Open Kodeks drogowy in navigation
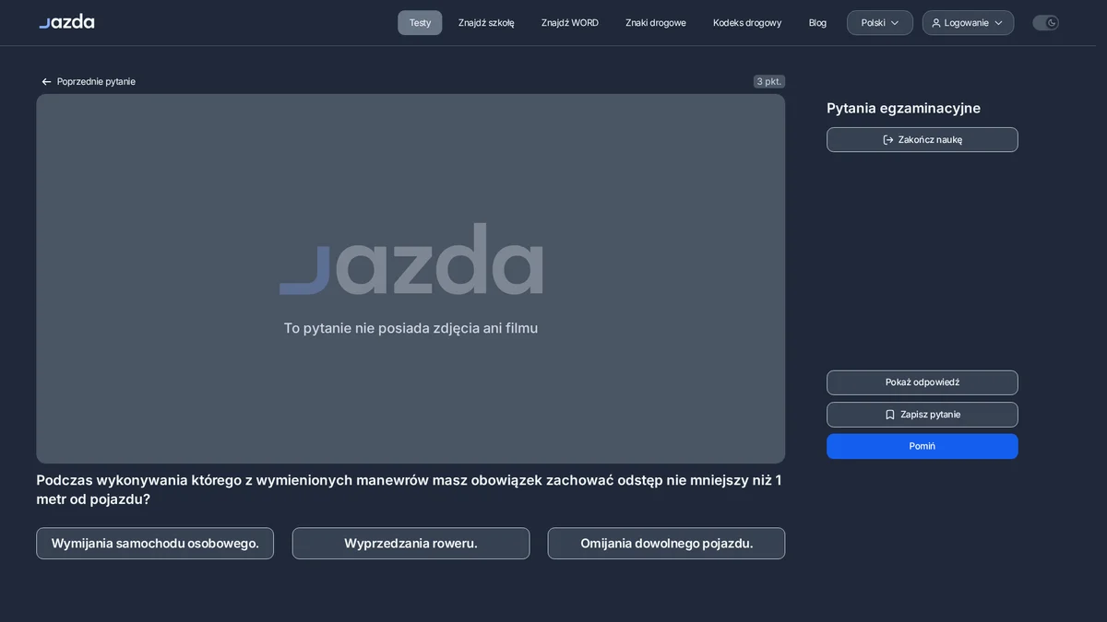1107x622 pixels. pyautogui.click(x=747, y=23)
